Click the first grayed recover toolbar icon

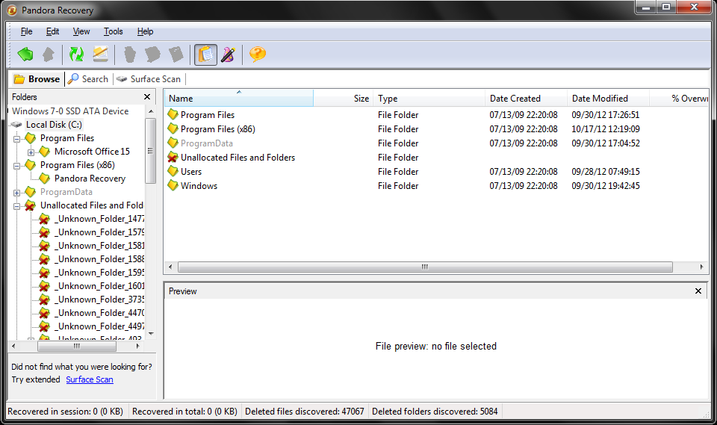point(130,55)
